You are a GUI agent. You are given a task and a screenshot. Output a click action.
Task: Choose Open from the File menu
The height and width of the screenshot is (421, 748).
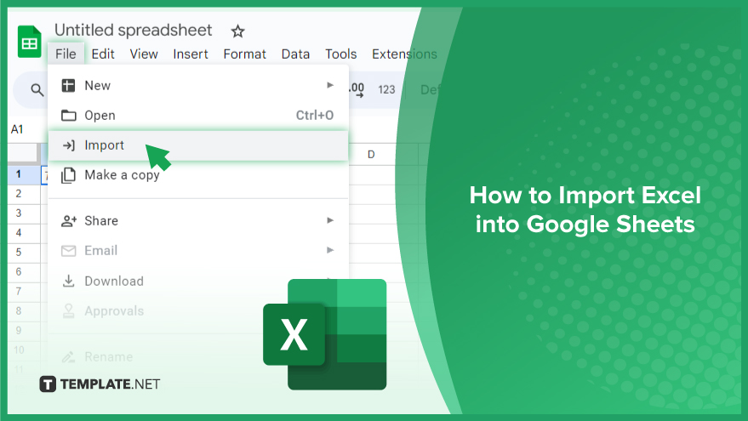pos(198,116)
